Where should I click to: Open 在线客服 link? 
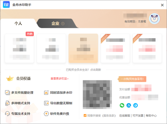tap(124, 116)
